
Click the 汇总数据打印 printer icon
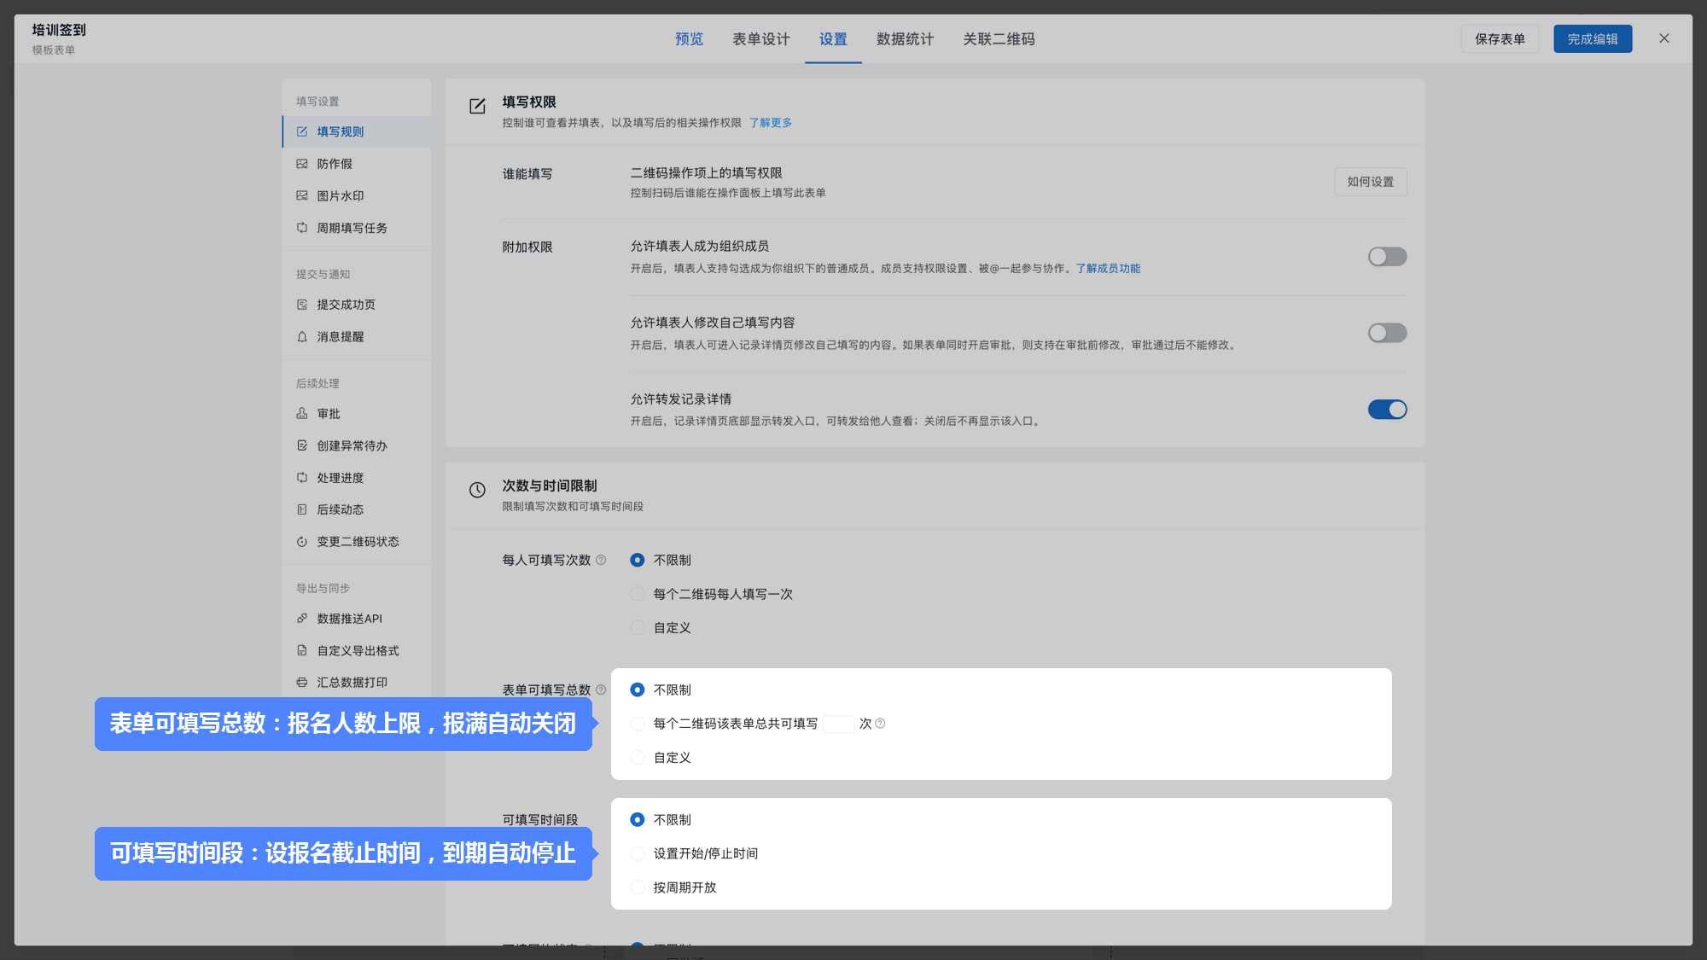[302, 683]
